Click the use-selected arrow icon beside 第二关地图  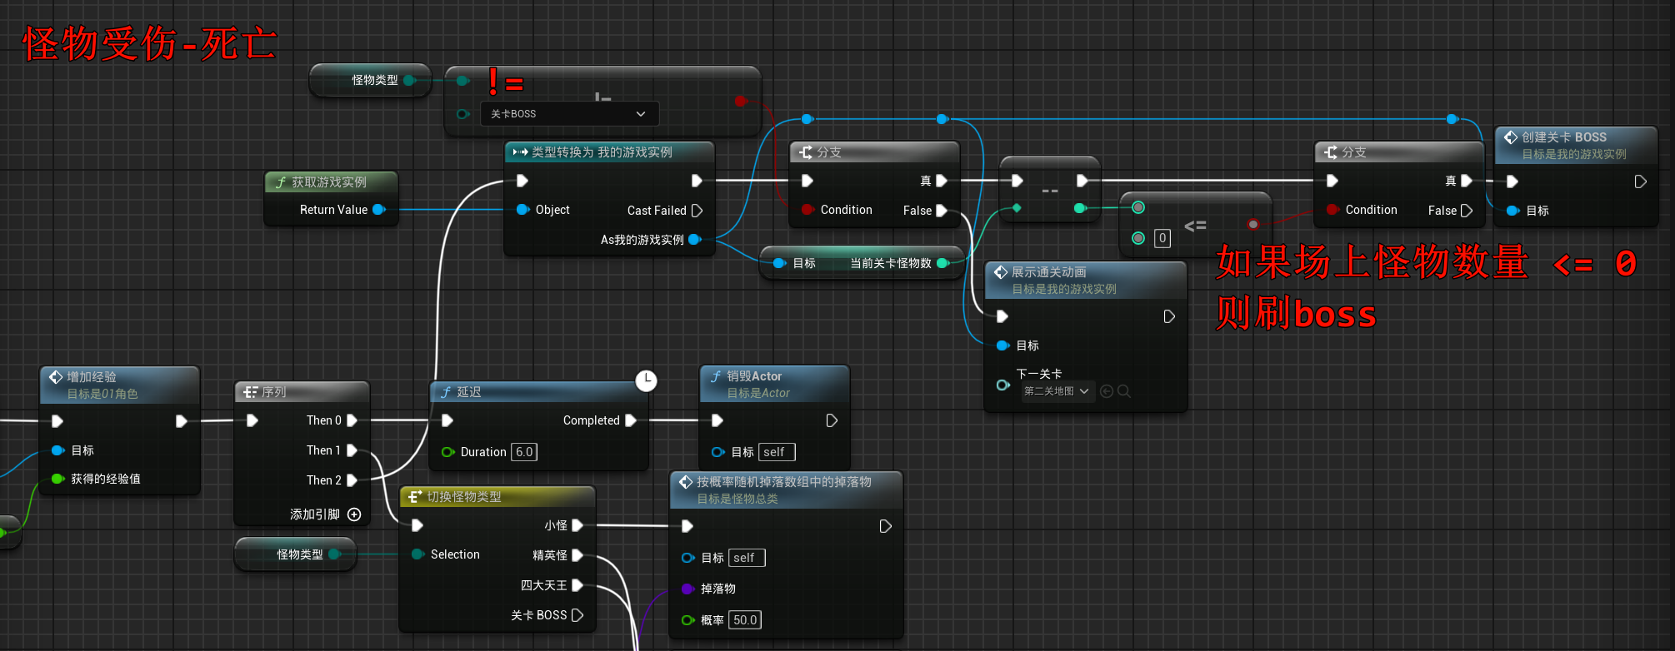[x=1107, y=391]
